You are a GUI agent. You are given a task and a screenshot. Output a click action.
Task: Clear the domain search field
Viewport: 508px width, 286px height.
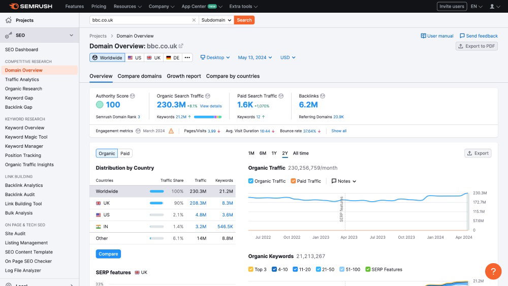[194, 20]
